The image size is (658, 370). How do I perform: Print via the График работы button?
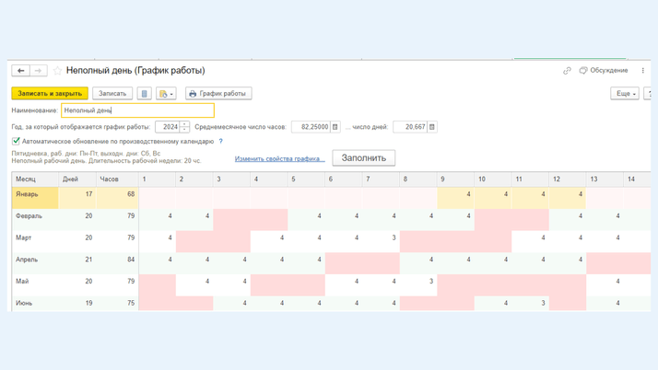tap(218, 93)
